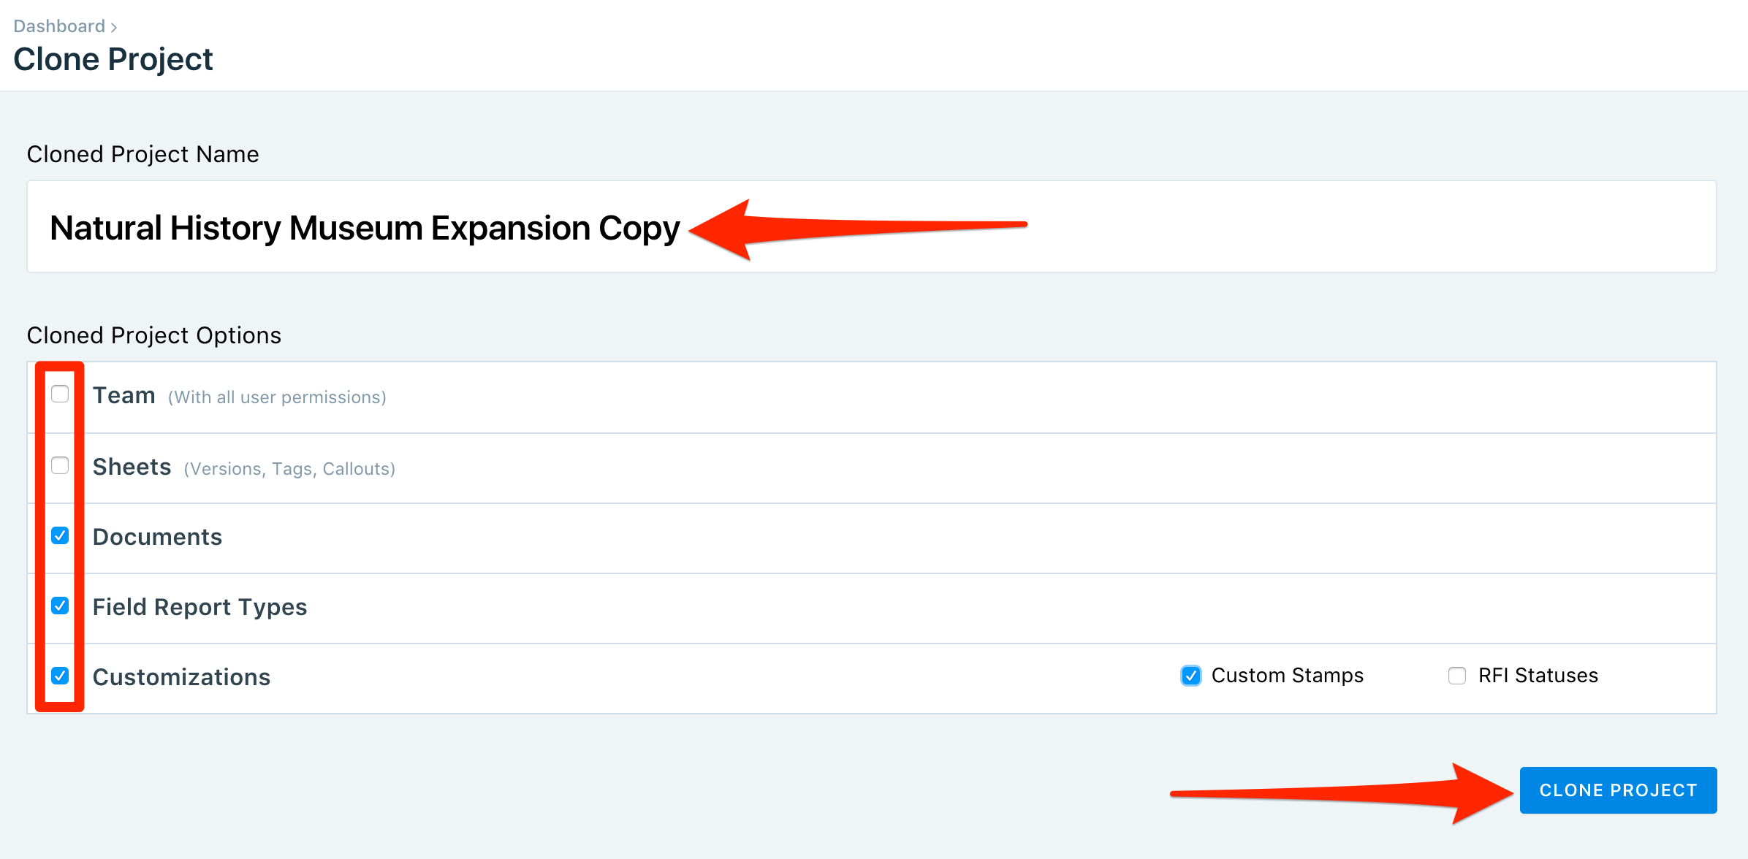Image resolution: width=1748 pixels, height=859 pixels.
Task: Select the Documents row
Action: click(157, 536)
